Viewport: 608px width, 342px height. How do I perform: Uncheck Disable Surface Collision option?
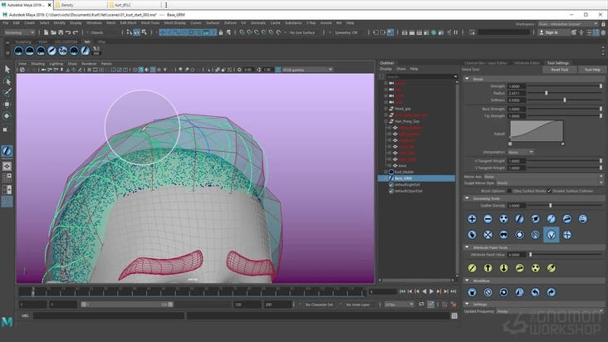coord(549,191)
